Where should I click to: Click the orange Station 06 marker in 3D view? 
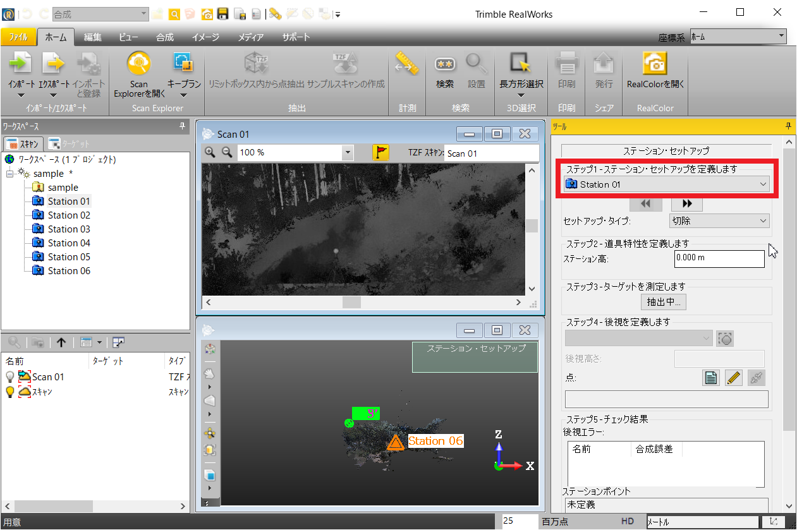point(396,442)
